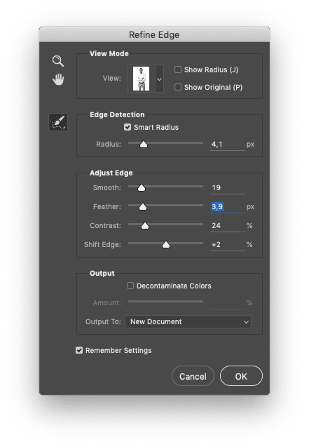Viewport: 309px width, 447px height.
Task: Click the Cancel button
Action: [x=193, y=376]
